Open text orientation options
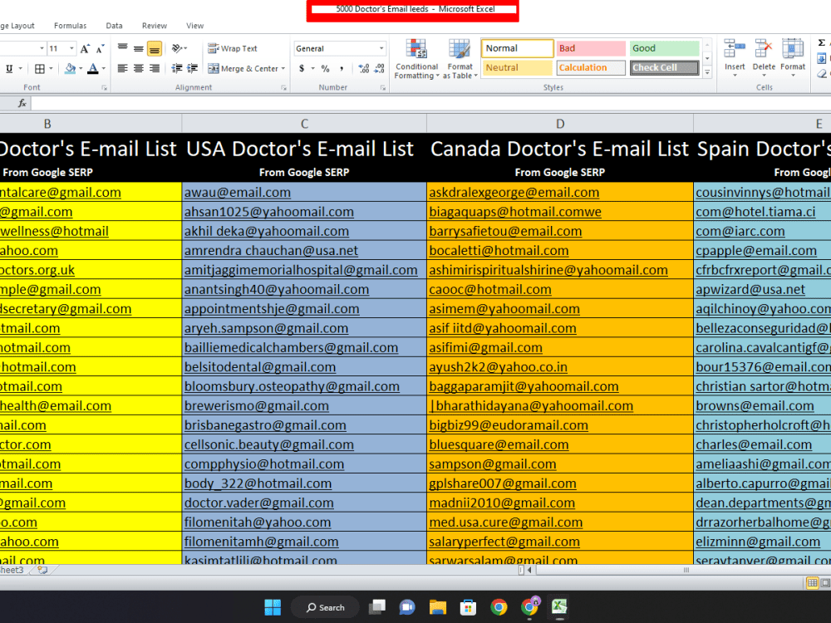 (179, 49)
